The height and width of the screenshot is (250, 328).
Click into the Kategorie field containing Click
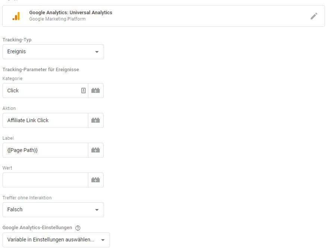41,91
